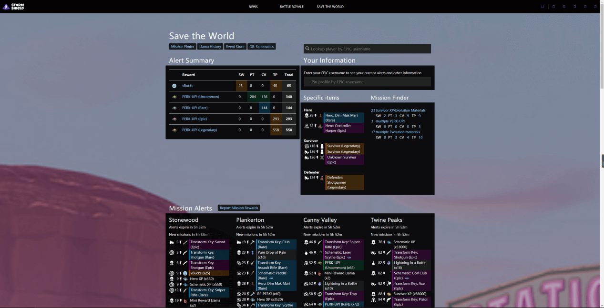This screenshot has height=308, width=604.
Task: Click the skull mission icon on Schematic XP (x33000) row
Action: [374, 242]
